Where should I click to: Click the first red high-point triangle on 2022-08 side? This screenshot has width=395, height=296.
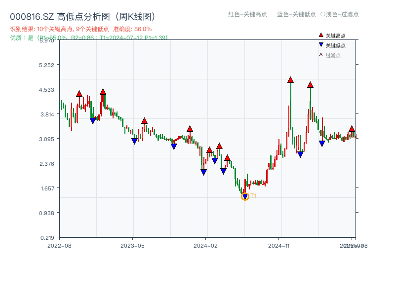click(x=78, y=93)
